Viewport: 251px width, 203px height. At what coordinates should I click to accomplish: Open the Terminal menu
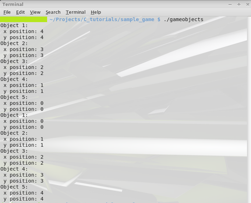point(75,12)
